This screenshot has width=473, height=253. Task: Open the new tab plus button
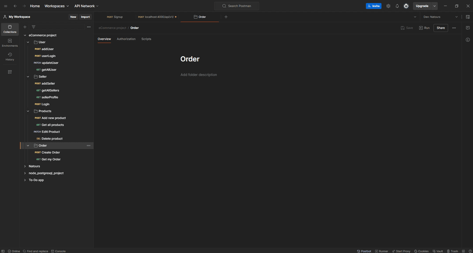[226, 17]
